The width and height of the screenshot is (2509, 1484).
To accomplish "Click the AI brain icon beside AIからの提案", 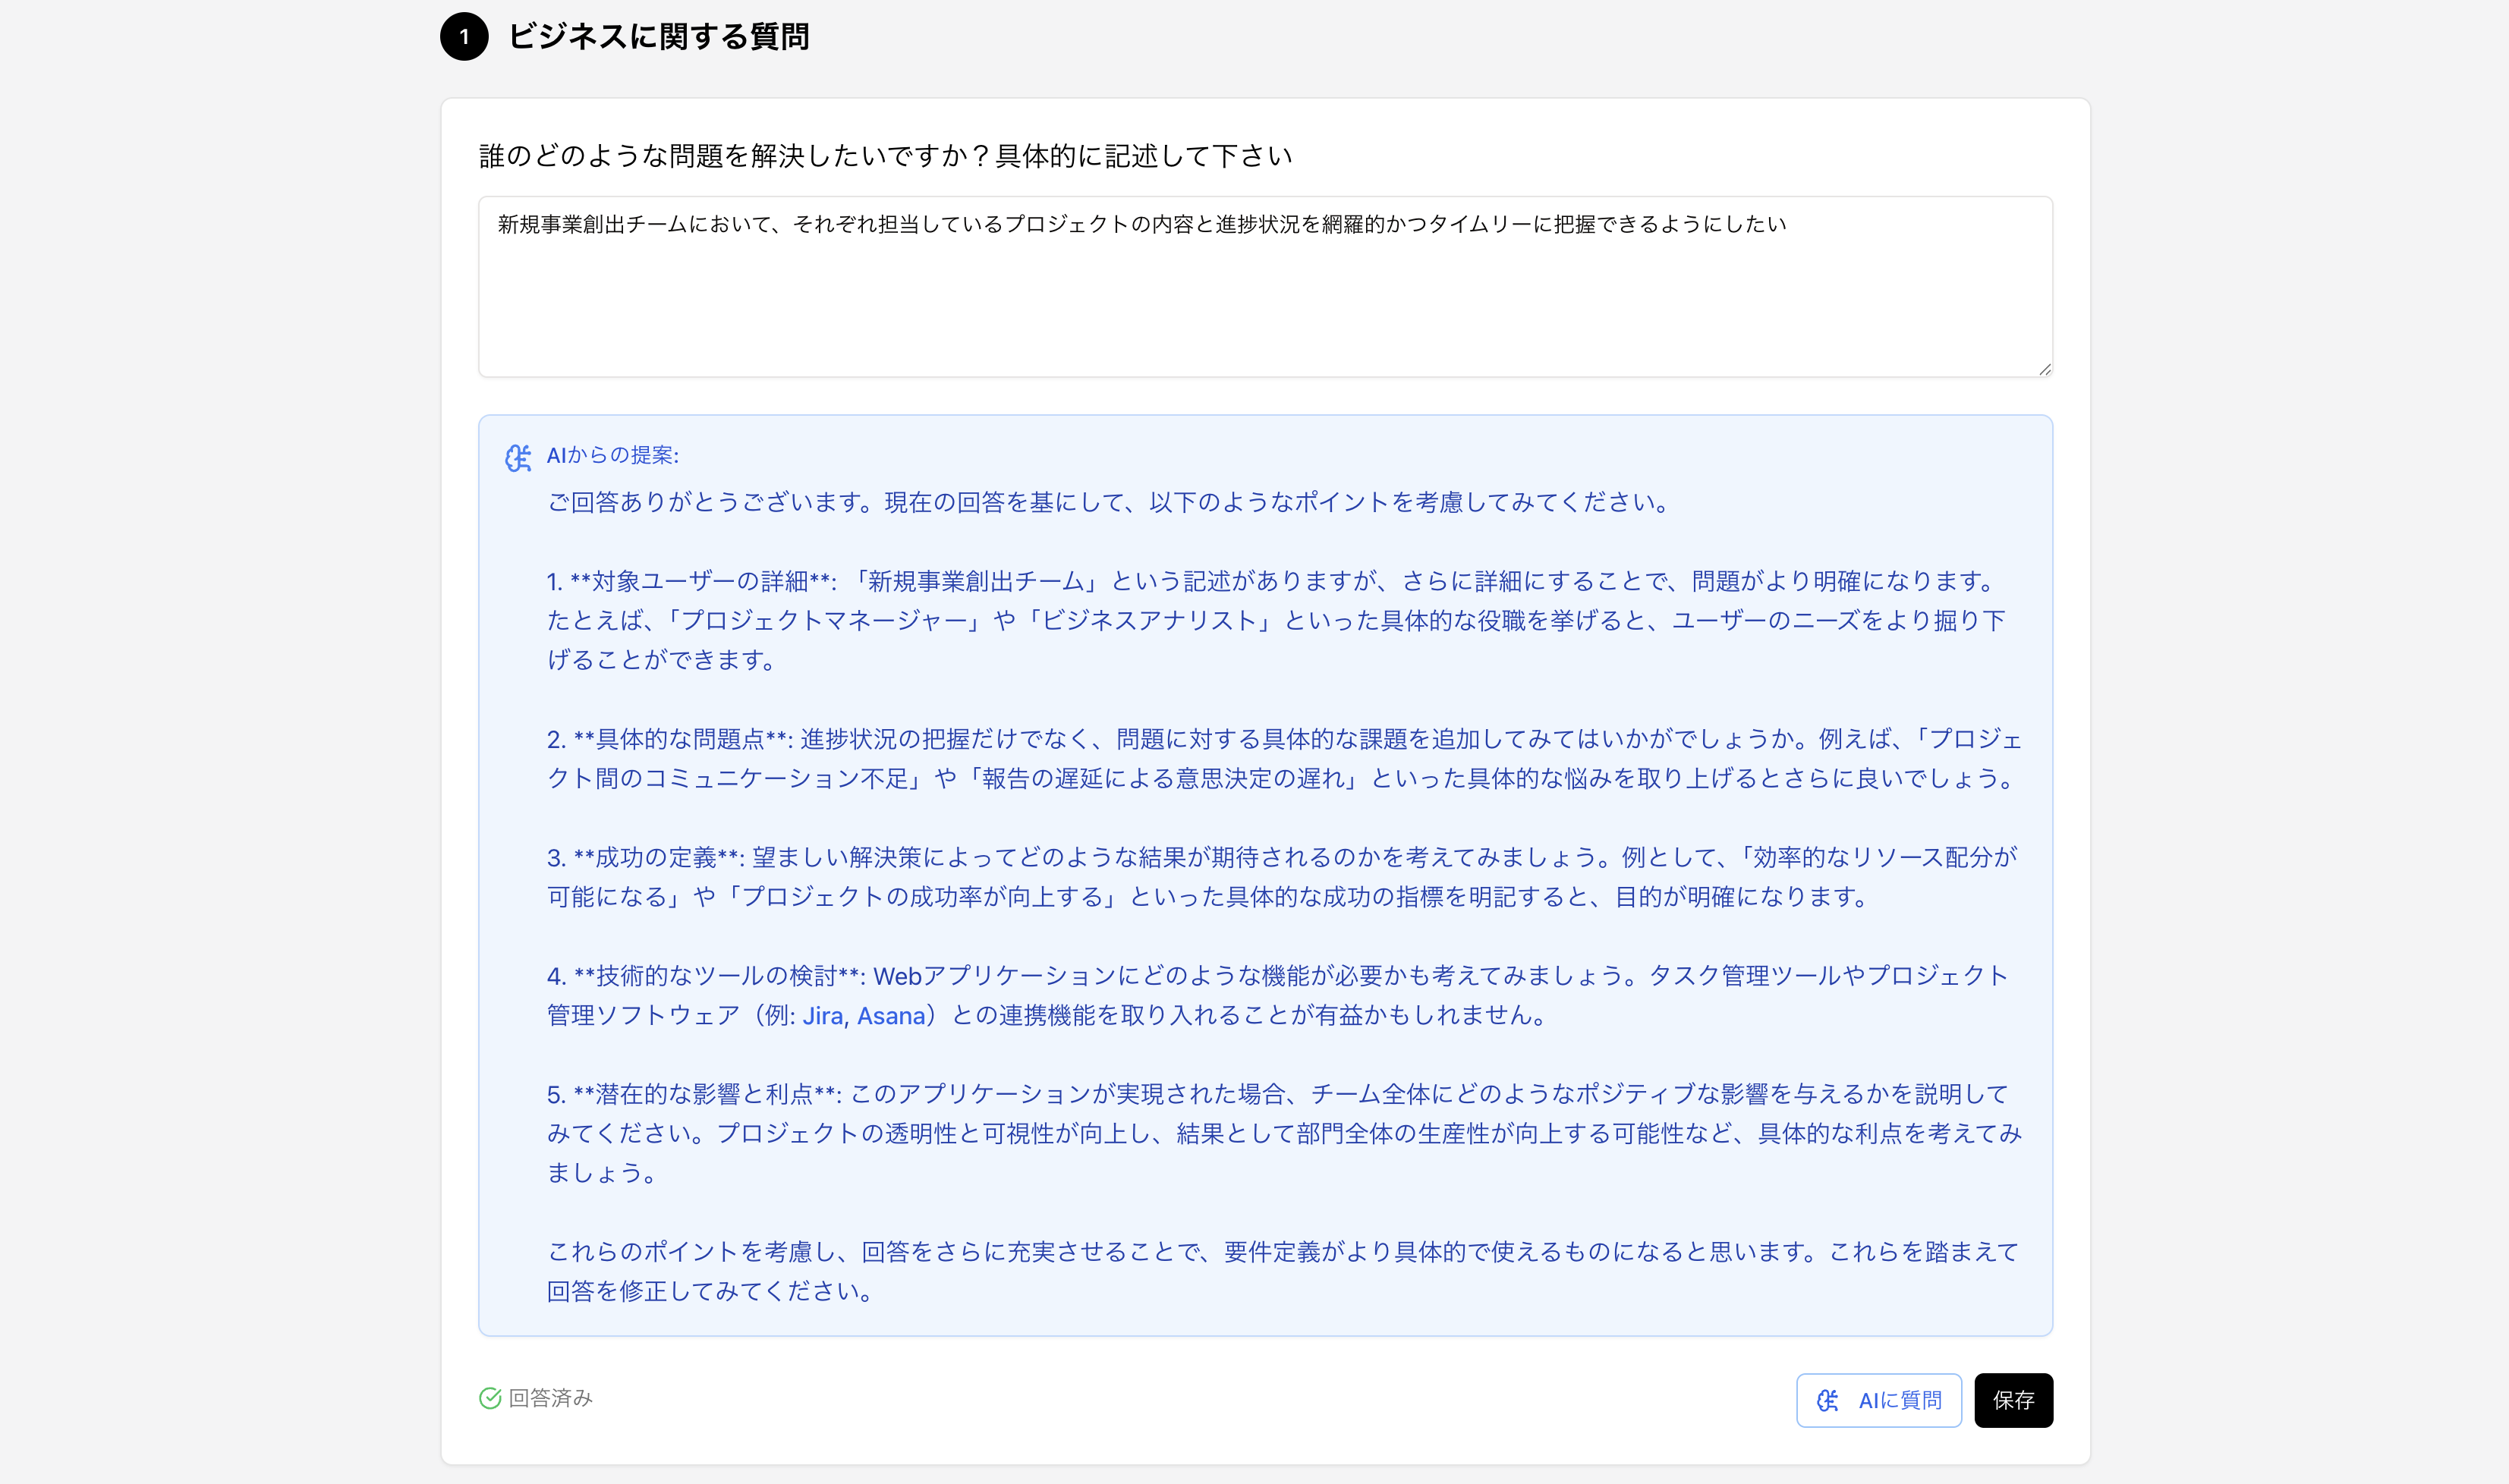I will (518, 458).
